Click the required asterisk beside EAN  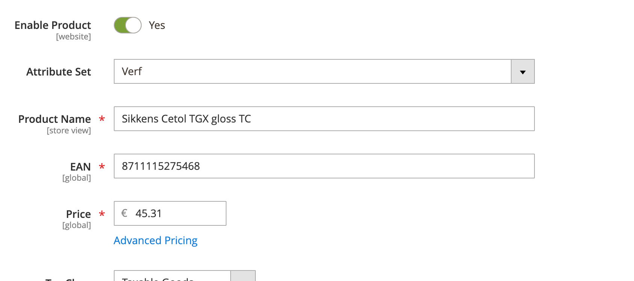[x=101, y=166]
